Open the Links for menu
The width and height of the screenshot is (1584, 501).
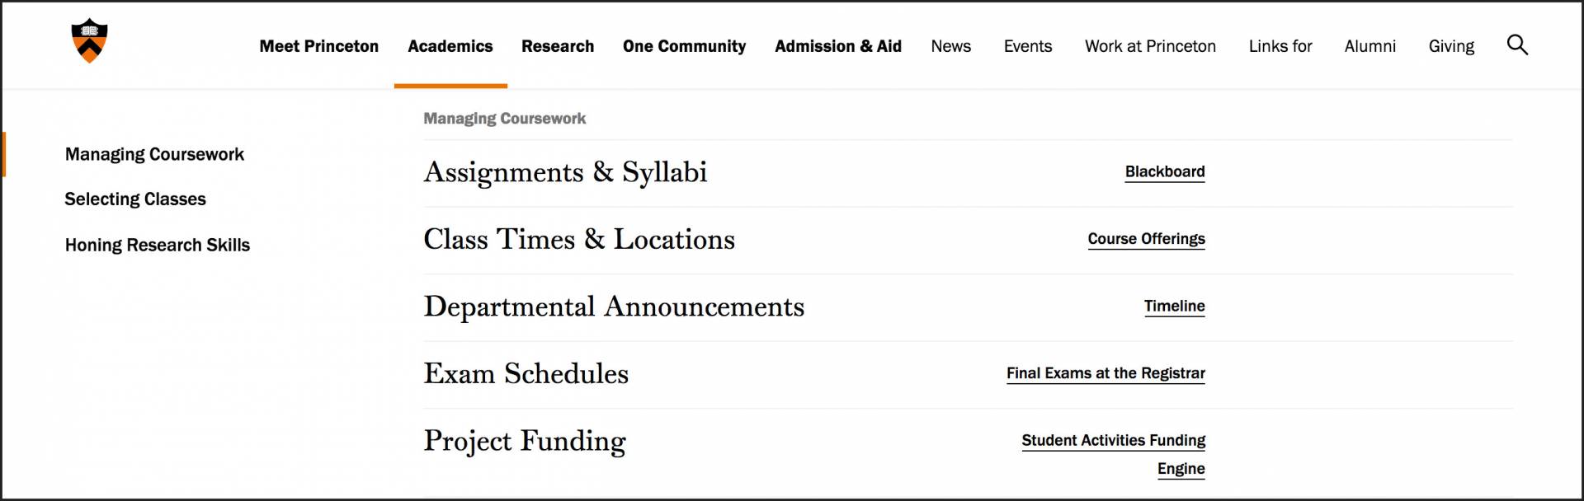click(x=1280, y=47)
